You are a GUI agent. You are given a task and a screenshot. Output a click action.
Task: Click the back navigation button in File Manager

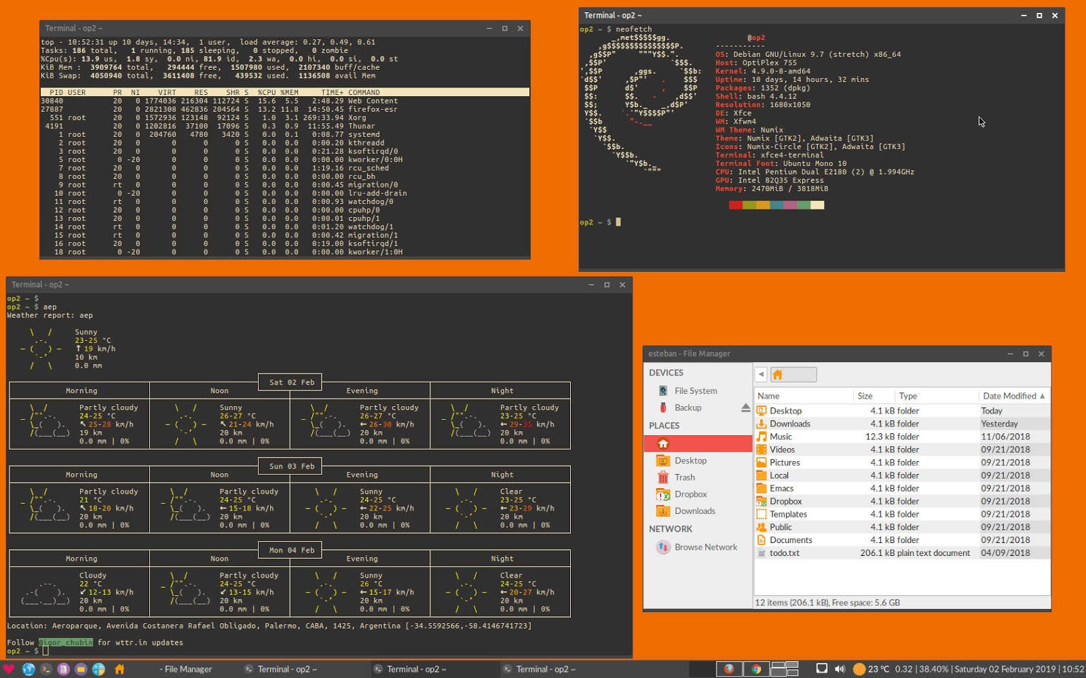tap(762, 374)
